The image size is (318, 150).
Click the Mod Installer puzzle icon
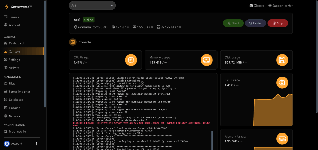(x=6, y=132)
